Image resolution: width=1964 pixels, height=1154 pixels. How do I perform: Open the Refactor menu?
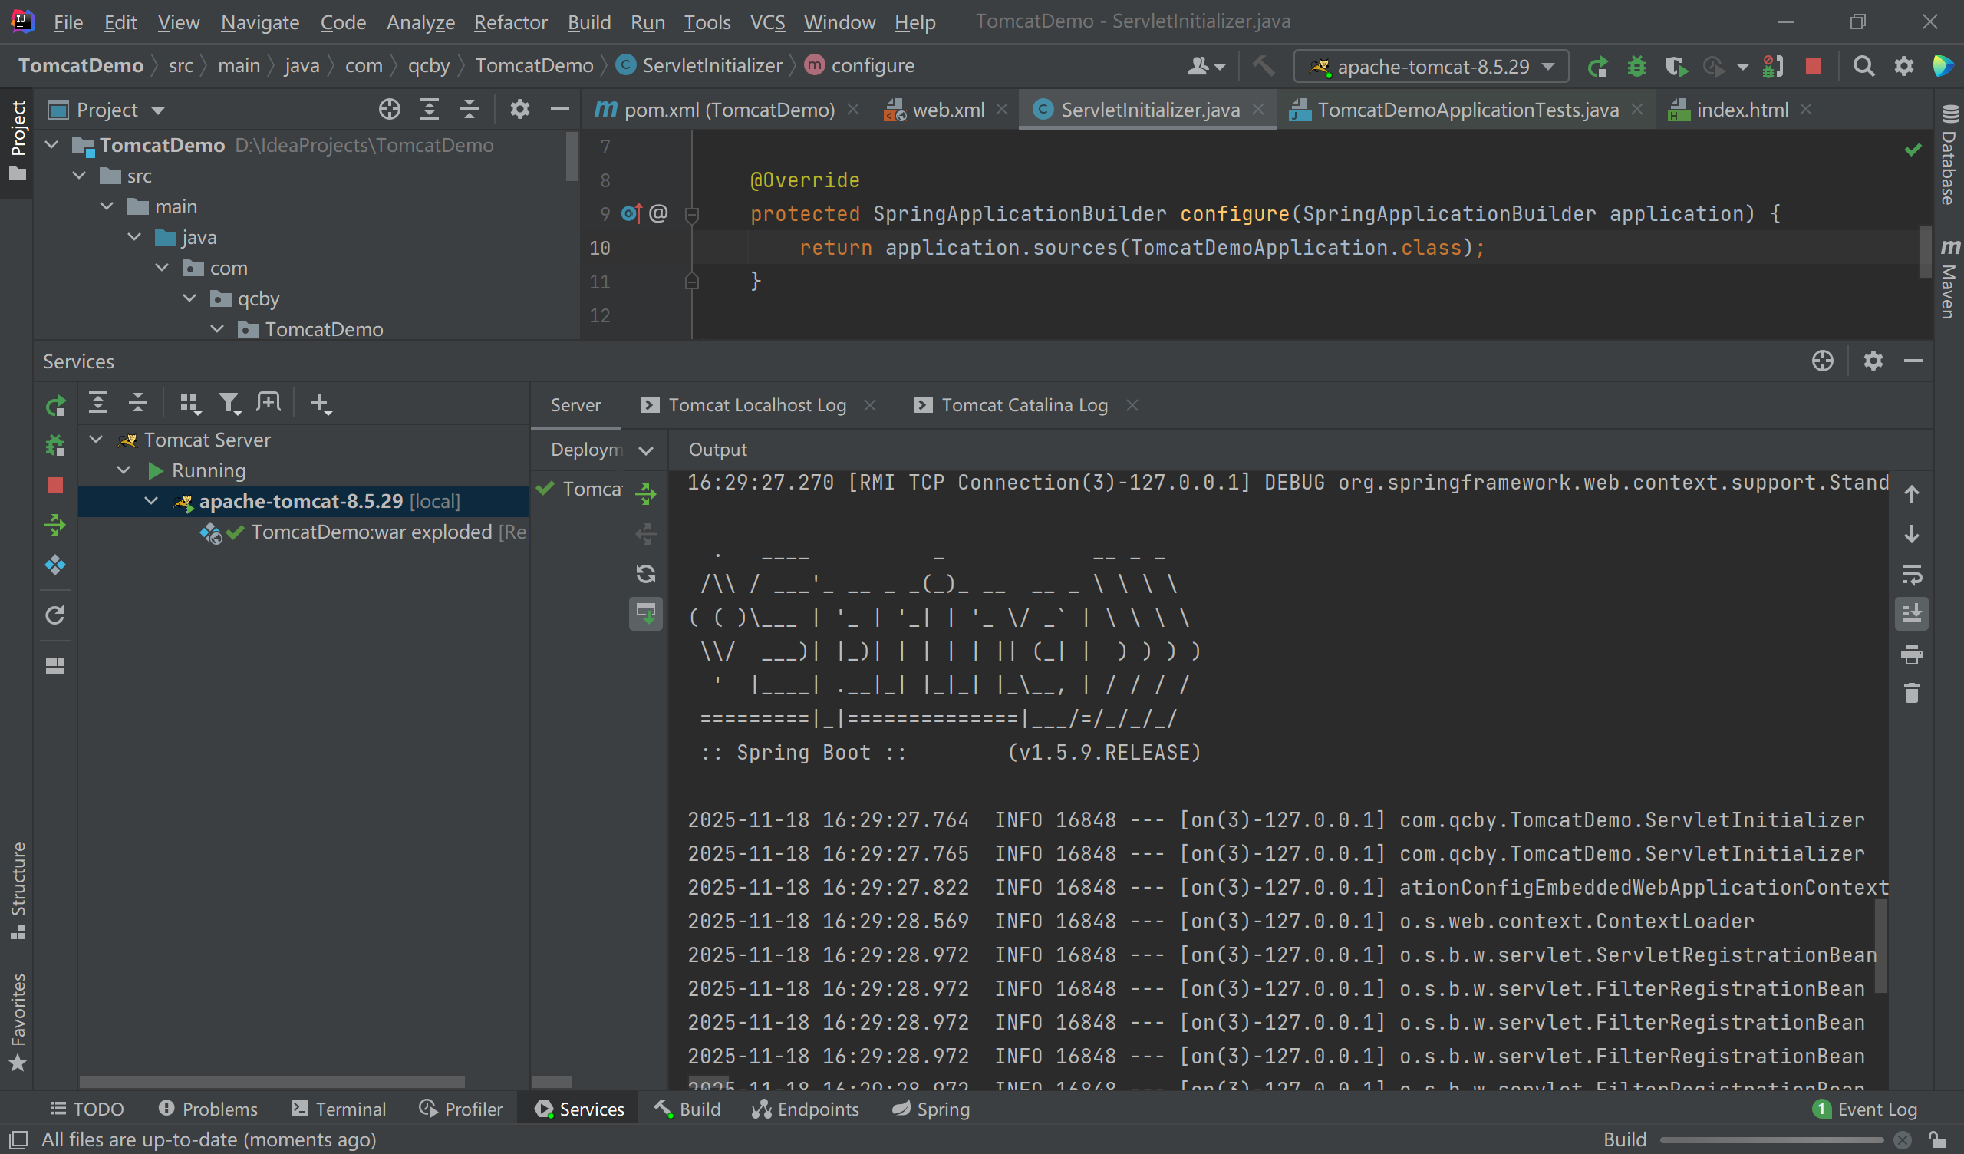pyautogui.click(x=509, y=21)
